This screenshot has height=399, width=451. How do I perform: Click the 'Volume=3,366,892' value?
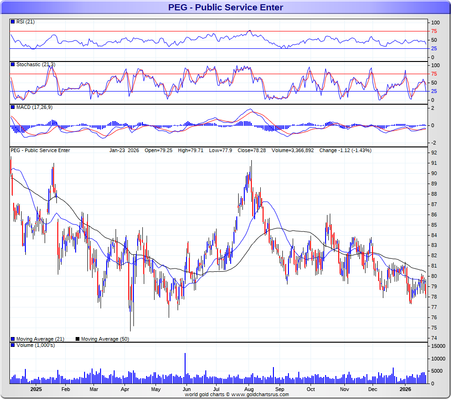(x=293, y=150)
